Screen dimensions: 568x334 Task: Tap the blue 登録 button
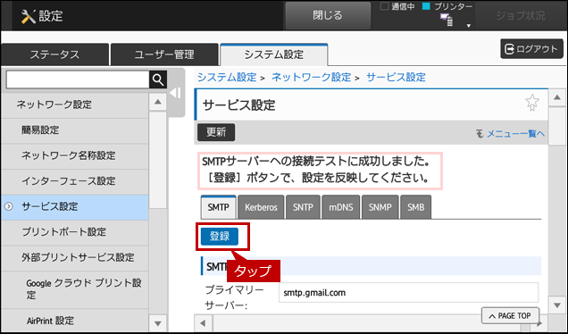pos(220,237)
